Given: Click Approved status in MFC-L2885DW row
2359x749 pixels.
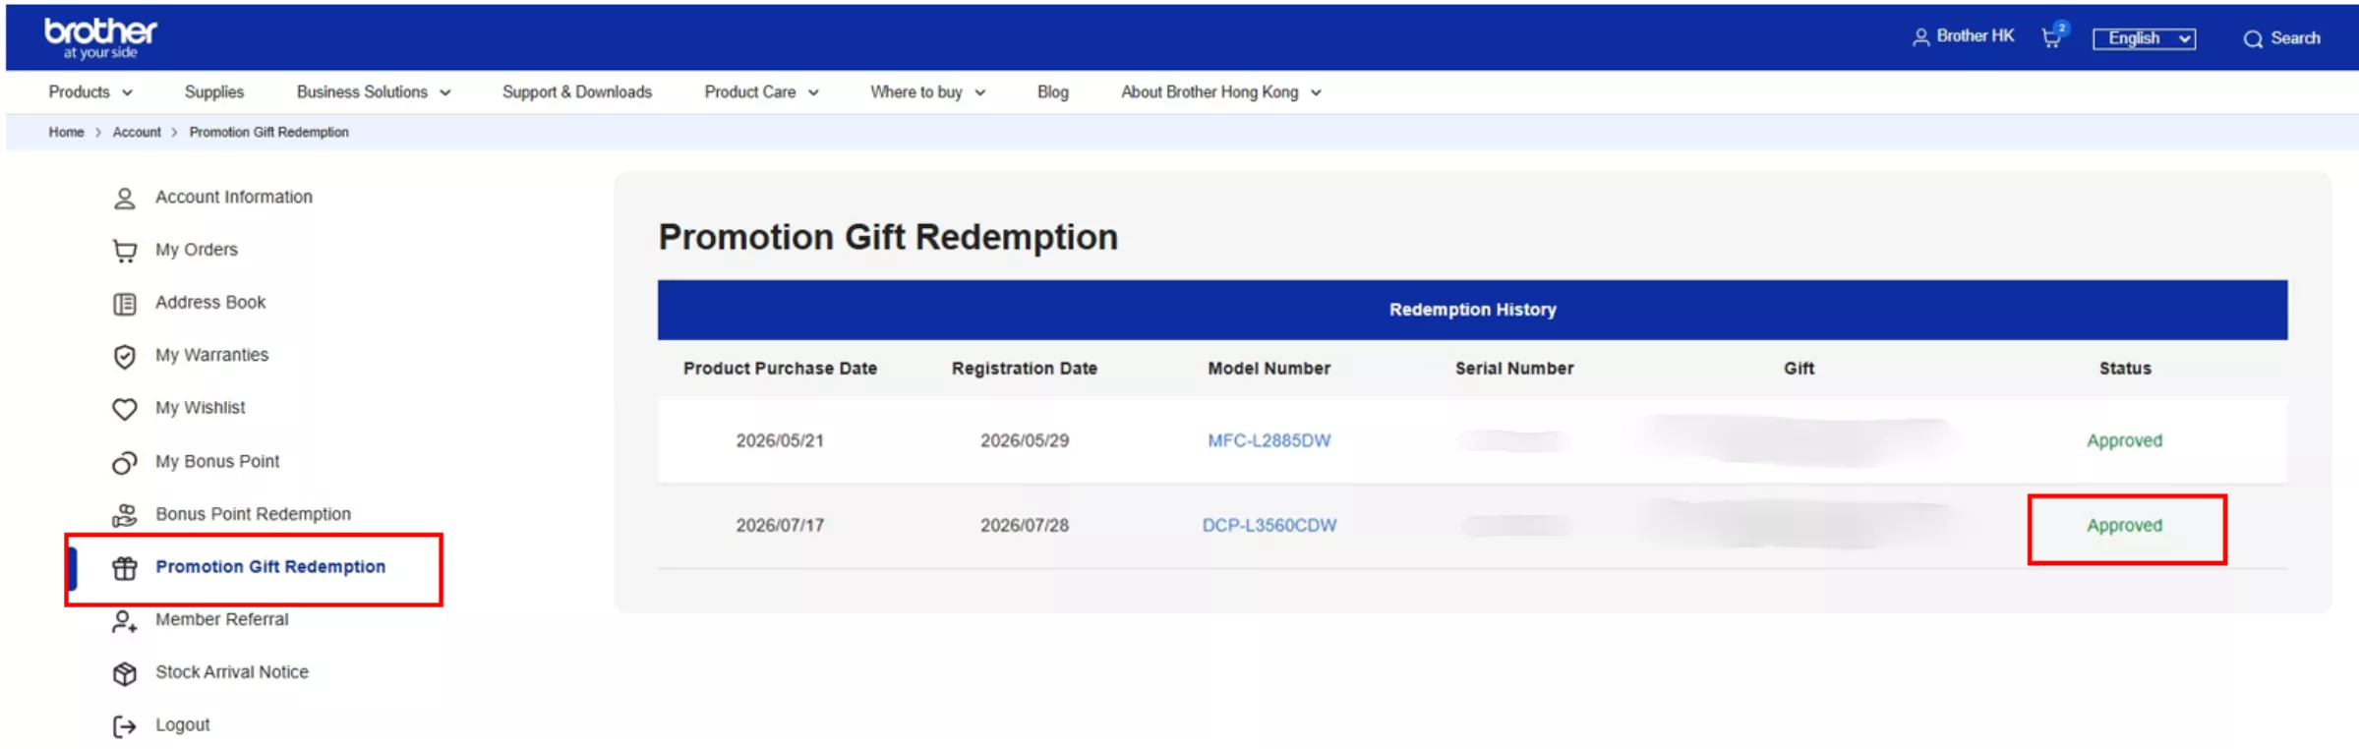Looking at the screenshot, I should 2124,440.
